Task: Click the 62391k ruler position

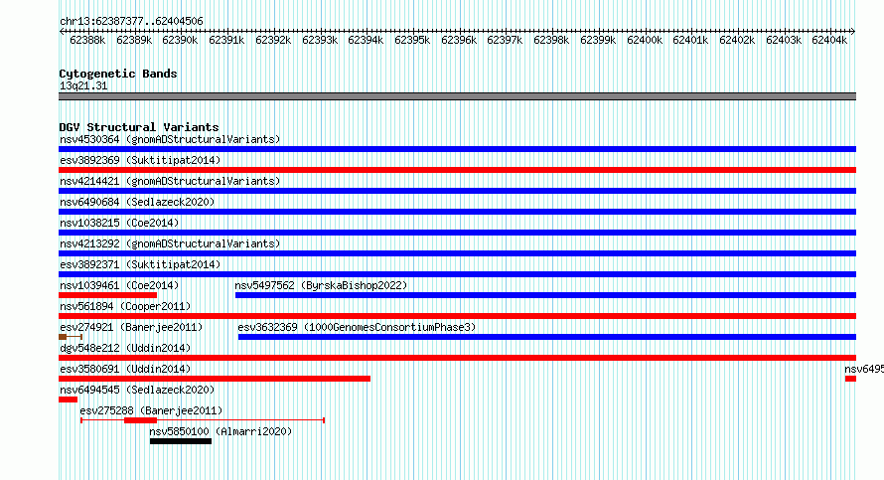Action: 226,40
